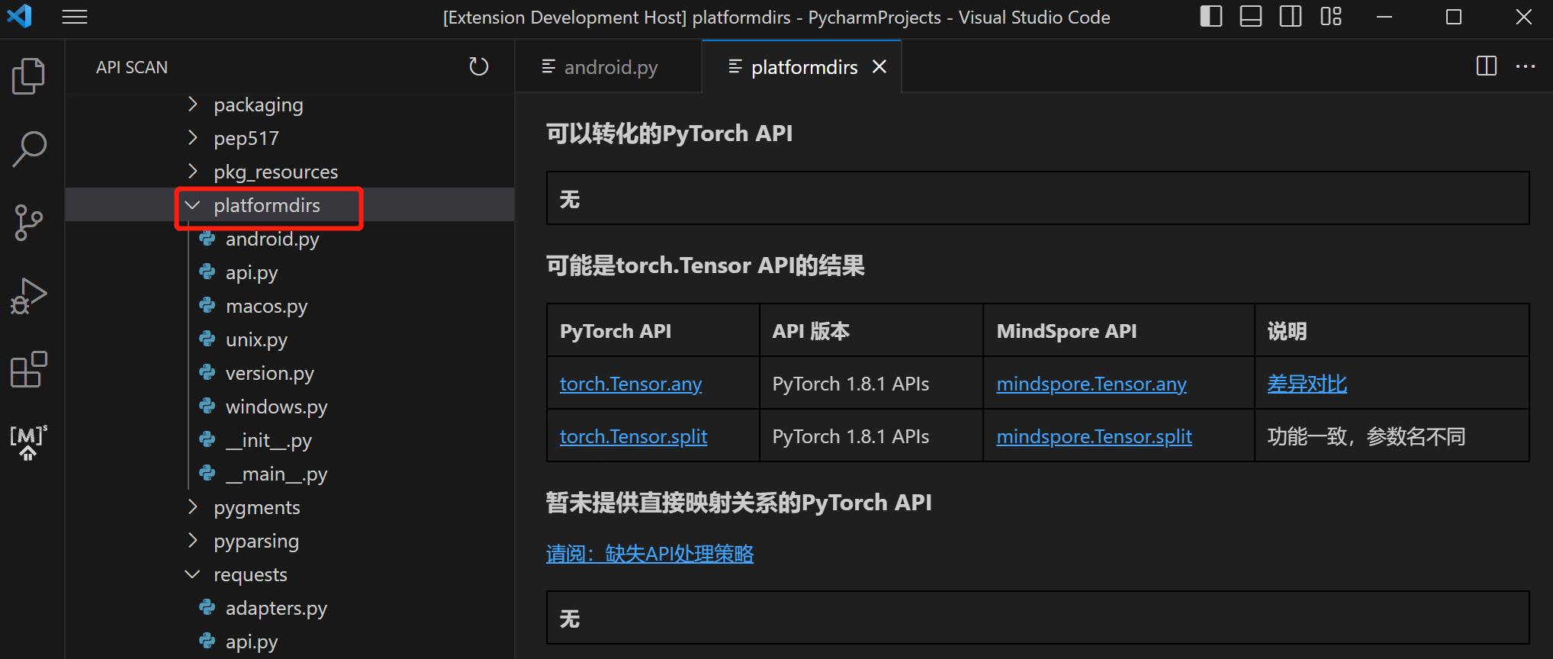Open the Explorer view in activity bar

pos(29,76)
